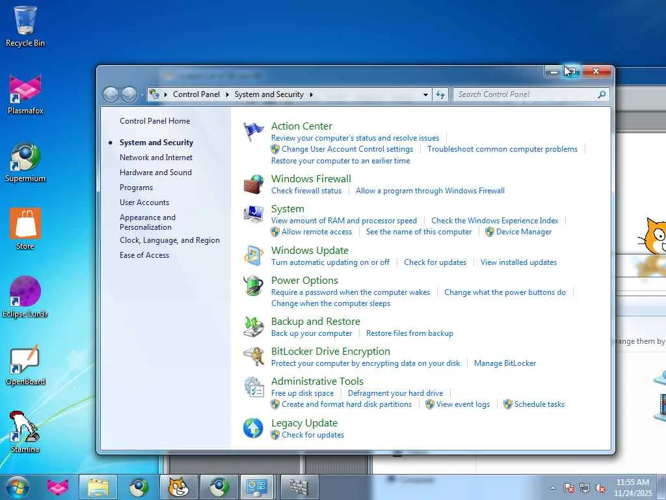
Task: Click the muted volume tray icon
Action: [600, 488]
